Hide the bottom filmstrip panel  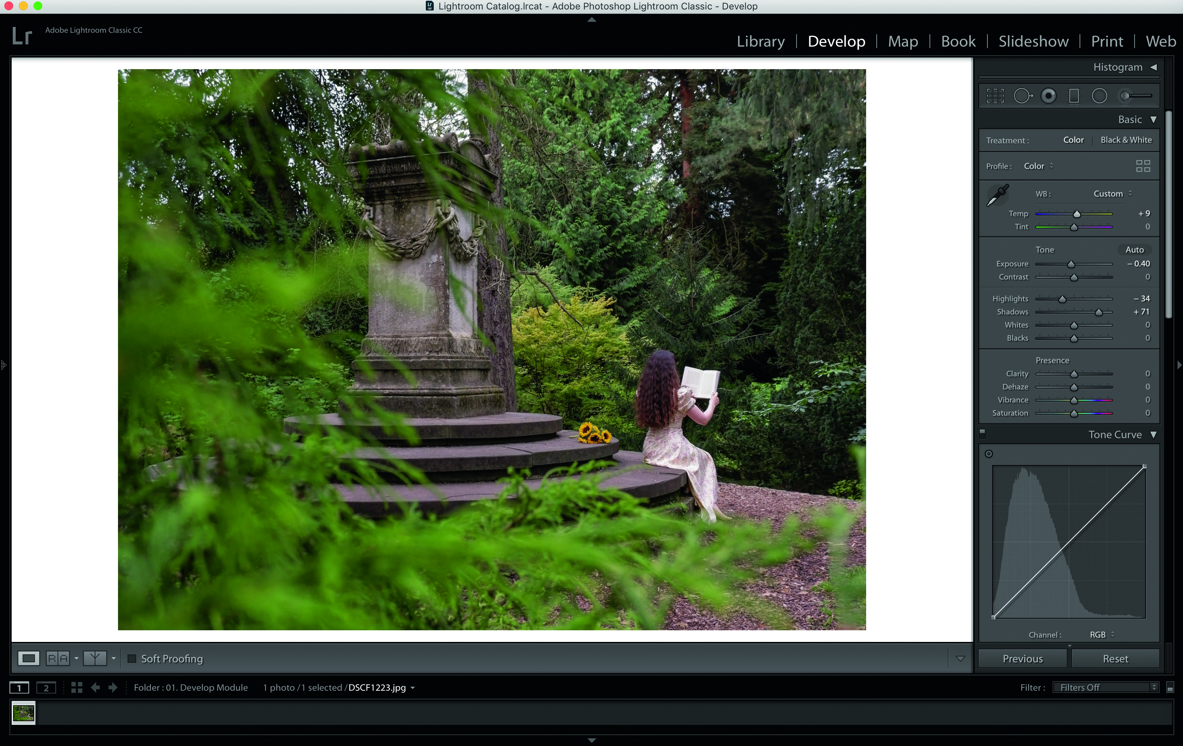591,740
